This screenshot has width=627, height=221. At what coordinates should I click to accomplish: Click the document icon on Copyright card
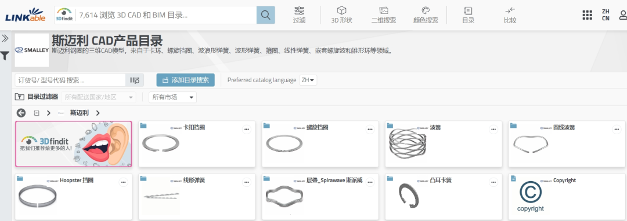tap(513, 178)
